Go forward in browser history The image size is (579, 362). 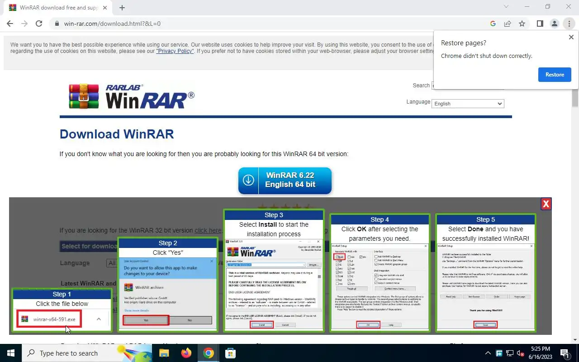[x=24, y=24]
